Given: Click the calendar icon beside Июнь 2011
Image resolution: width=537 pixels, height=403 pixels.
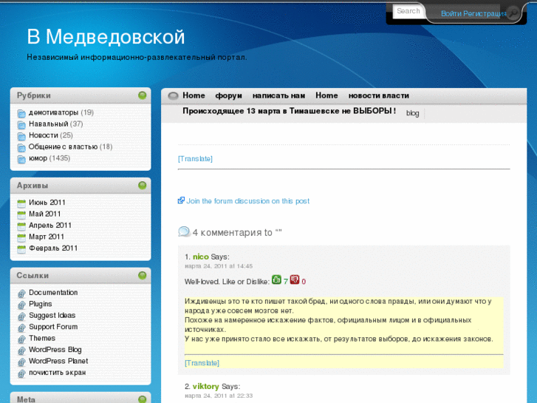Looking at the screenshot, I should (22, 203).
